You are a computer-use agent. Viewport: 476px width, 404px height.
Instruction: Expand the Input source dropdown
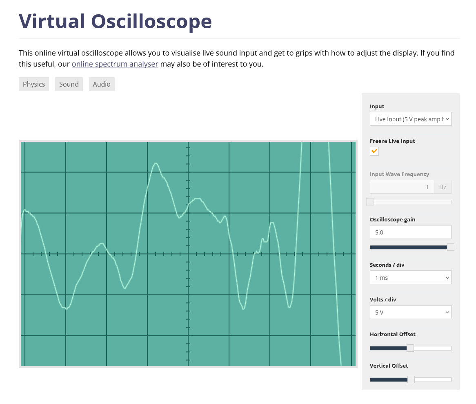(410, 119)
